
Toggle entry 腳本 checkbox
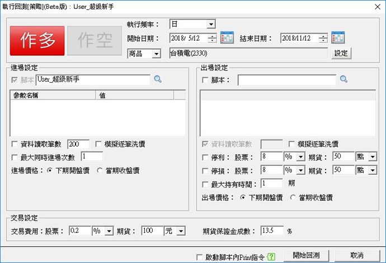tap(15, 80)
